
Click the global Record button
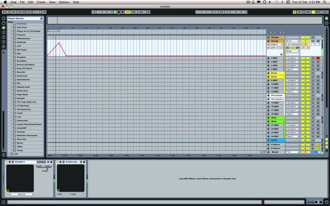click(x=123, y=12)
